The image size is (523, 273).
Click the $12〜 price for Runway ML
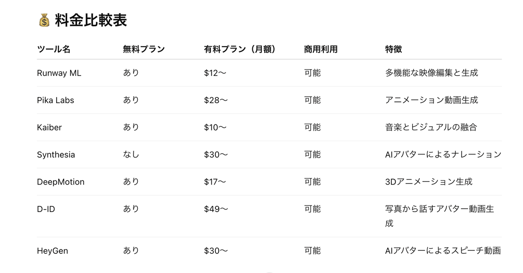[x=215, y=73]
